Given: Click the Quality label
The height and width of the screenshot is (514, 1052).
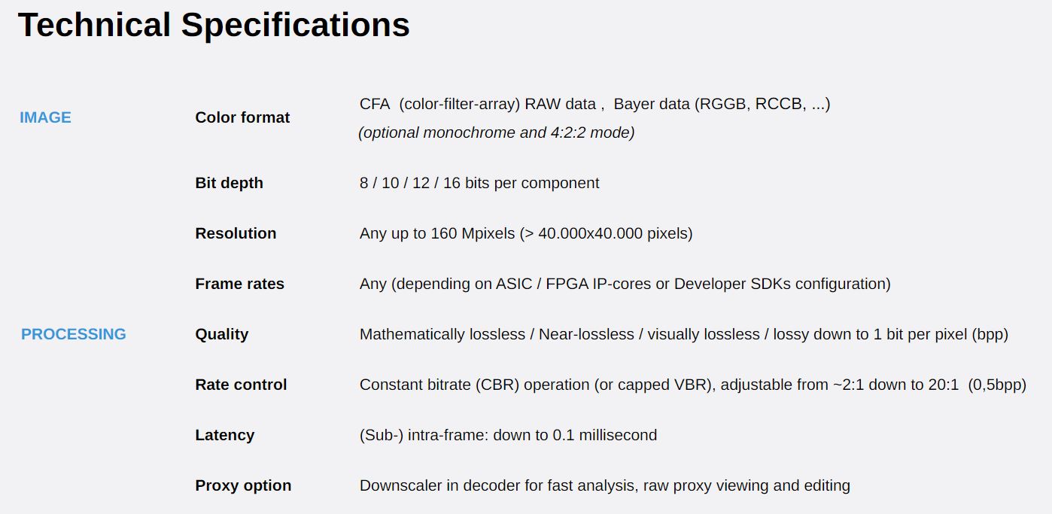Looking at the screenshot, I should [x=221, y=334].
